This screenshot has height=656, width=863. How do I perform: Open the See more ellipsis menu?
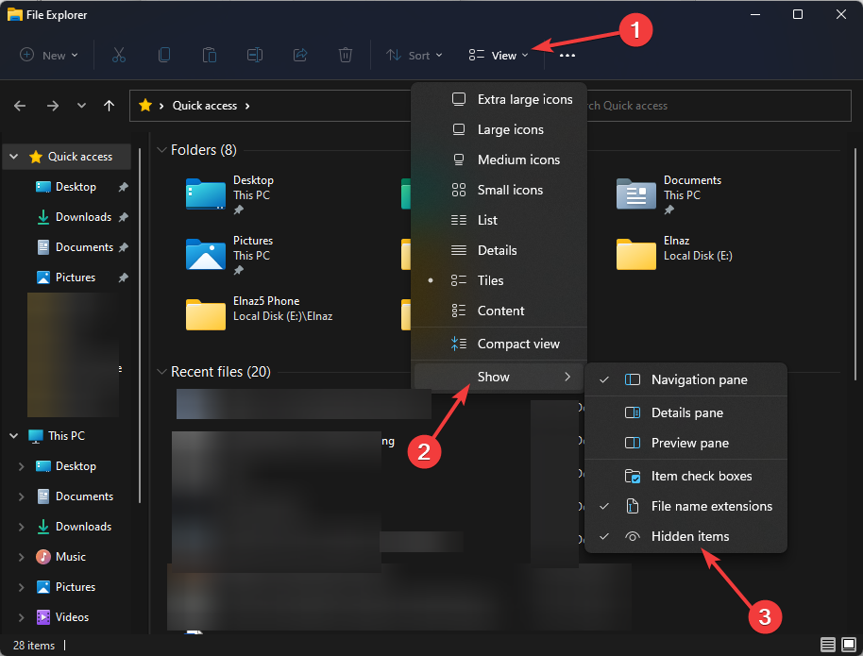click(x=567, y=55)
